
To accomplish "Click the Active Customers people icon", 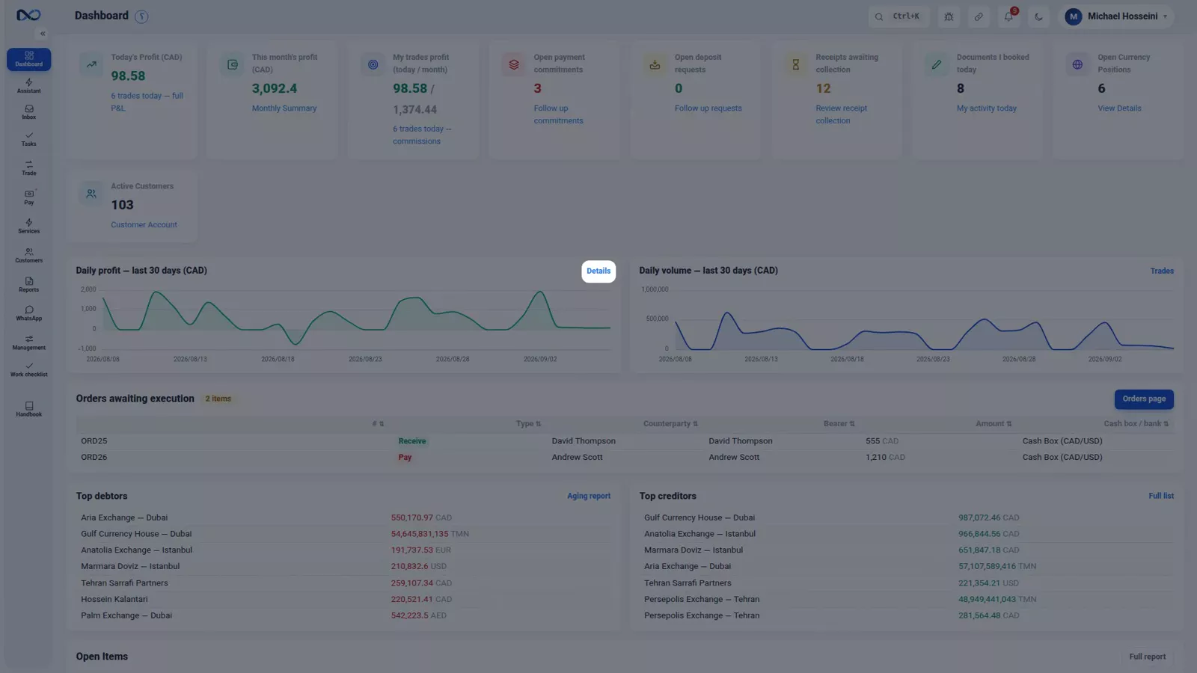I will [91, 194].
